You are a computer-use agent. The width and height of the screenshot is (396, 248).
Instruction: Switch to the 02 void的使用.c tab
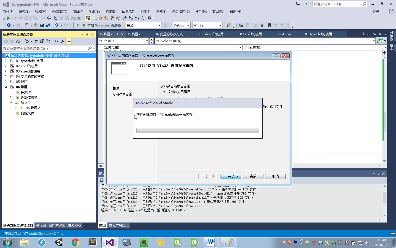click(x=252, y=34)
